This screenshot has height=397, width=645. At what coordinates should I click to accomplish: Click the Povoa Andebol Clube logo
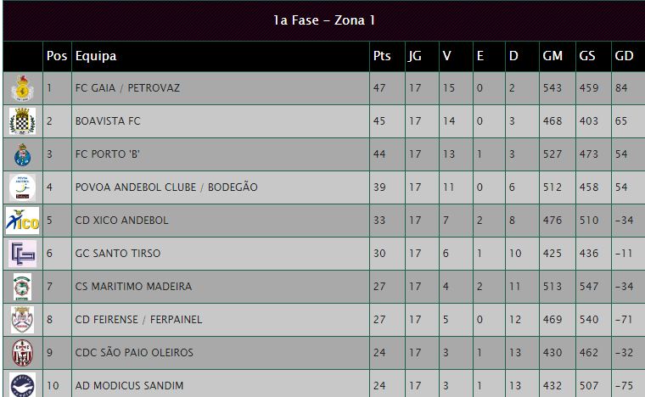tap(22, 187)
